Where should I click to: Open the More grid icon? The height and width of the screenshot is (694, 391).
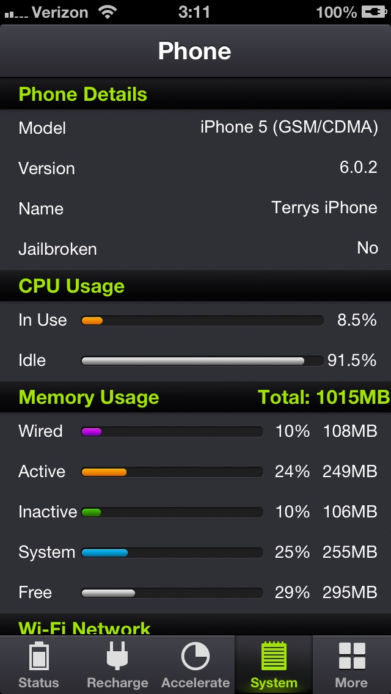click(x=352, y=656)
